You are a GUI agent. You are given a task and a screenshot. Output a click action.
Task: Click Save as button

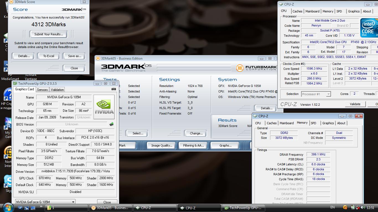coord(74,56)
